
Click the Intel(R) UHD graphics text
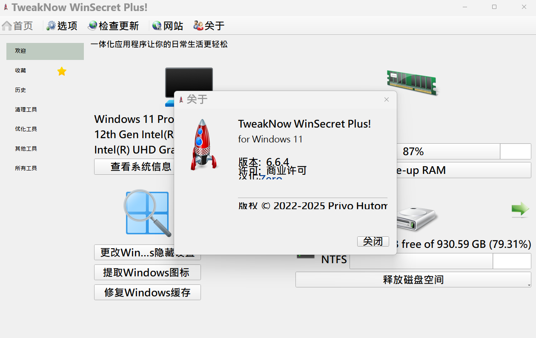pos(134,150)
